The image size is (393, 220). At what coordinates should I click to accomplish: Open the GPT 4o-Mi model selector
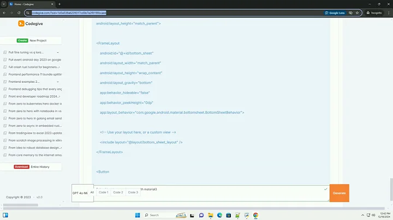tap(82, 193)
